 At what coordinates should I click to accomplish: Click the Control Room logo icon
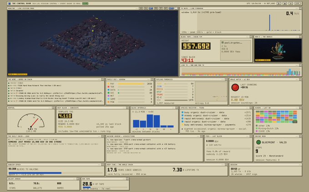click(x=10, y=4)
